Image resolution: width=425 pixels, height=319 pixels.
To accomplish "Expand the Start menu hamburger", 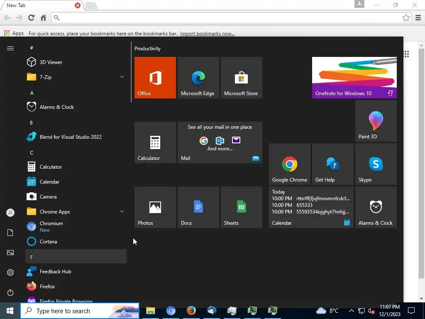I will [10, 48].
